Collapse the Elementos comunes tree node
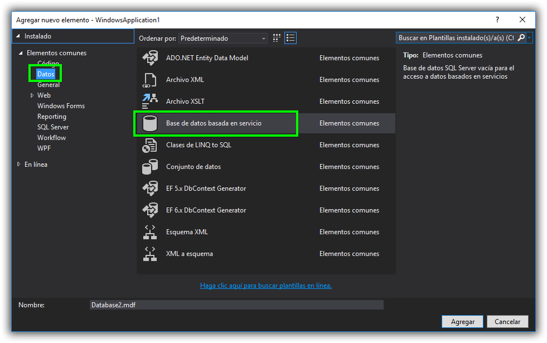 point(21,53)
